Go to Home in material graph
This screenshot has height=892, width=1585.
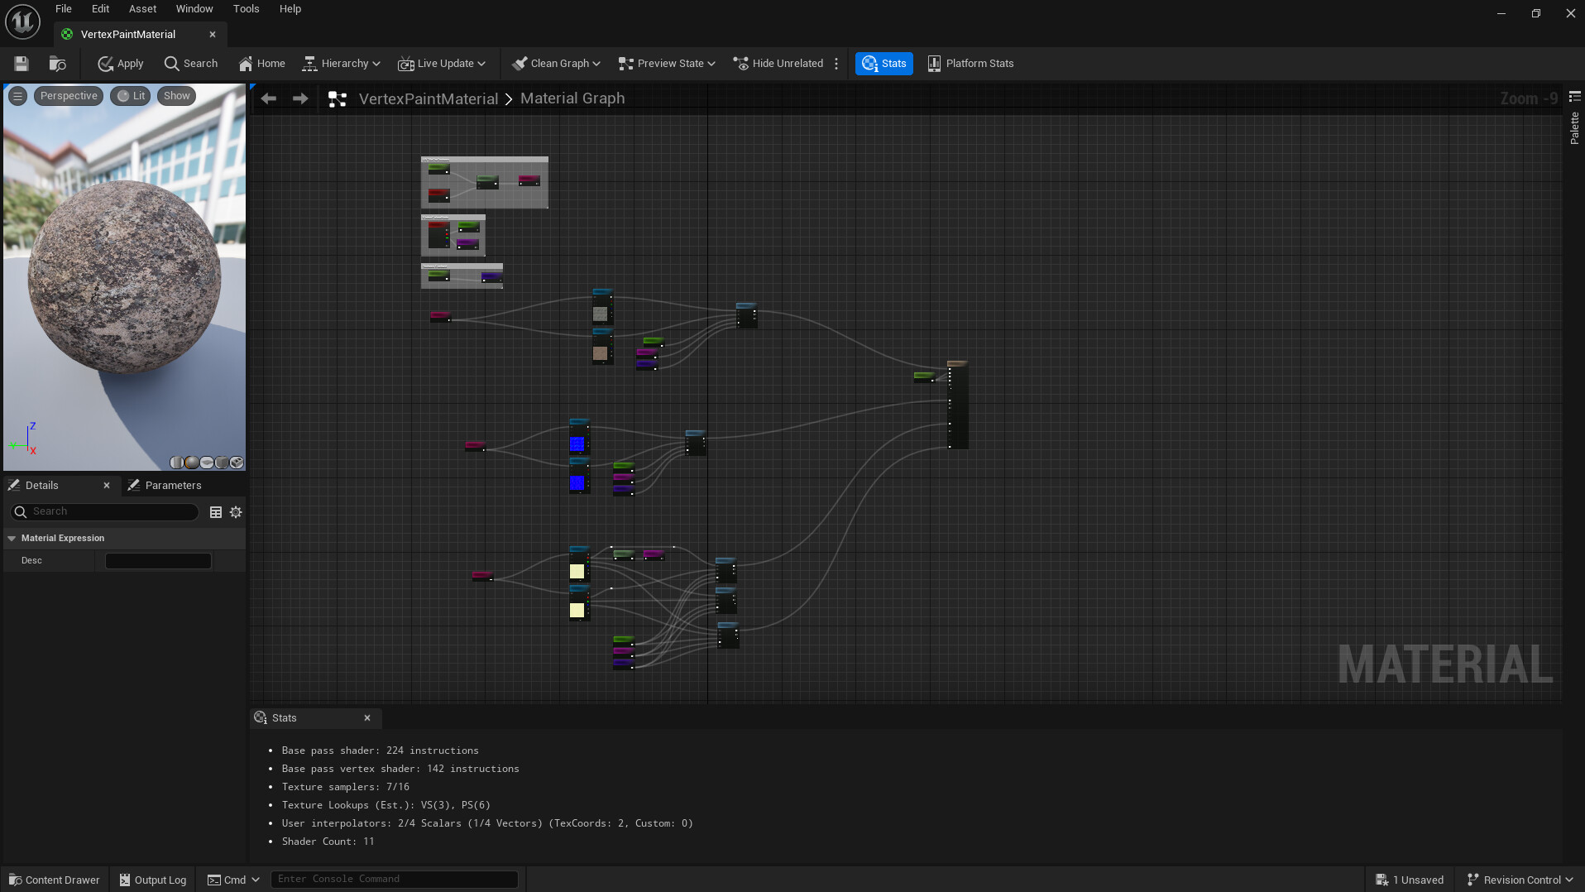pos(261,64)
